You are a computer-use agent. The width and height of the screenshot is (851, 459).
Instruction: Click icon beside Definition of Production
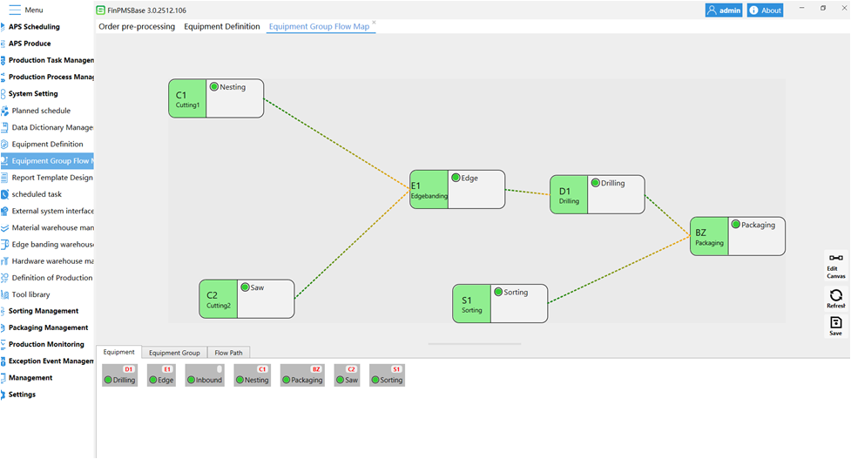pyautogui.click(x=4, y=278)
